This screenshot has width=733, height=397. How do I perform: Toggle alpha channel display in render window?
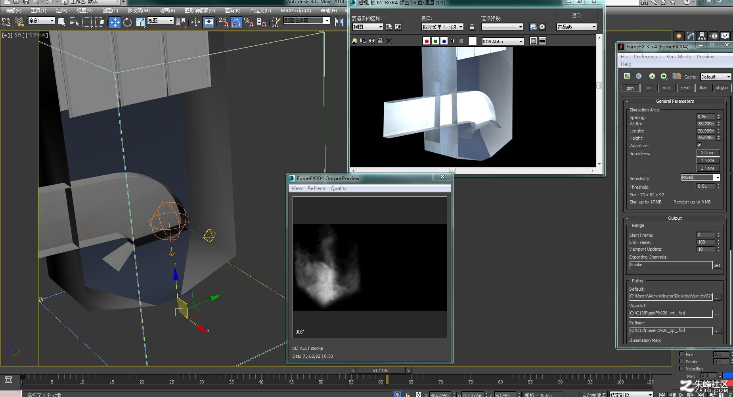click(x=453, y=41)
